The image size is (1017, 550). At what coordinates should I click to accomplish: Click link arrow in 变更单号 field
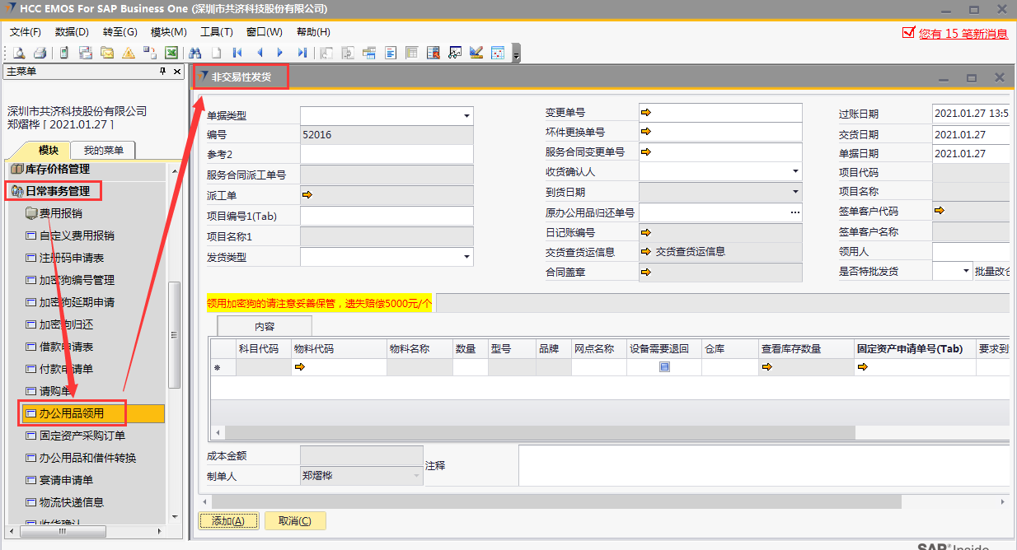point(646,112)
